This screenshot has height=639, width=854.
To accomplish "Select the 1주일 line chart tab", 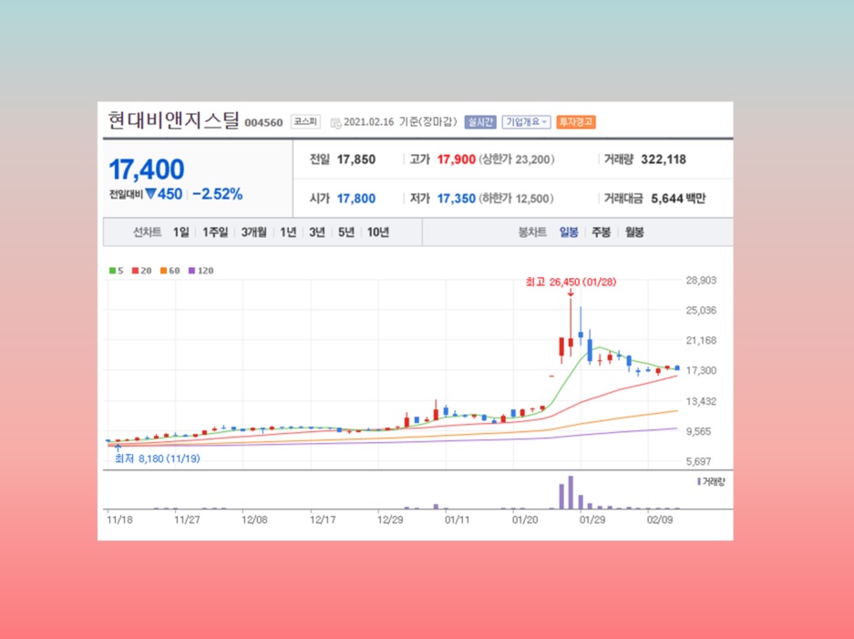I will 215,232.
